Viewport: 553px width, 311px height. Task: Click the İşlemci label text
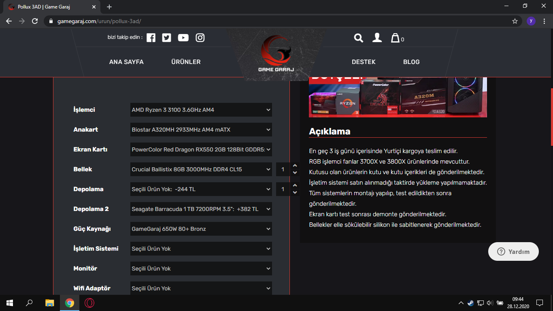[84, 110]
